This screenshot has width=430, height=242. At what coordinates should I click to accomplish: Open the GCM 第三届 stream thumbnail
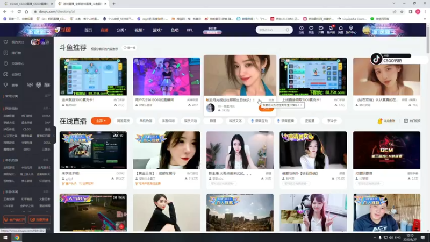(386, 150)
